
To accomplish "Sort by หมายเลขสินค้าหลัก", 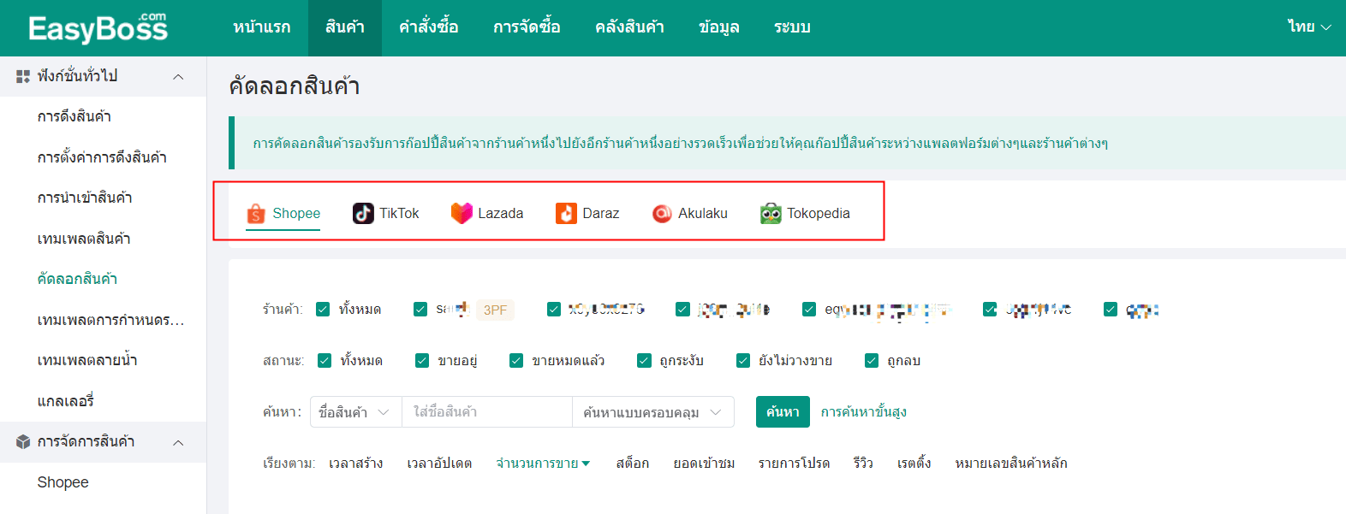I will point(1011,464).
